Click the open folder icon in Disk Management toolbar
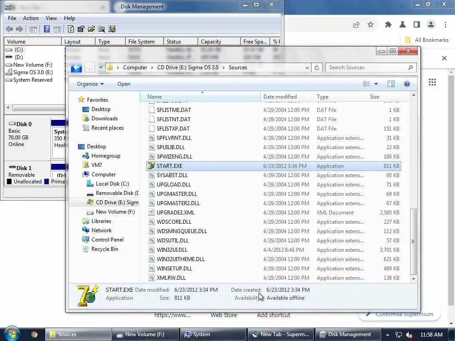The height and width of the screenshot is (341, 455). (91, 29)
